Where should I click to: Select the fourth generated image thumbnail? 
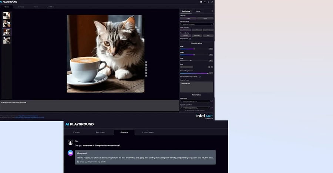[7, 40]
